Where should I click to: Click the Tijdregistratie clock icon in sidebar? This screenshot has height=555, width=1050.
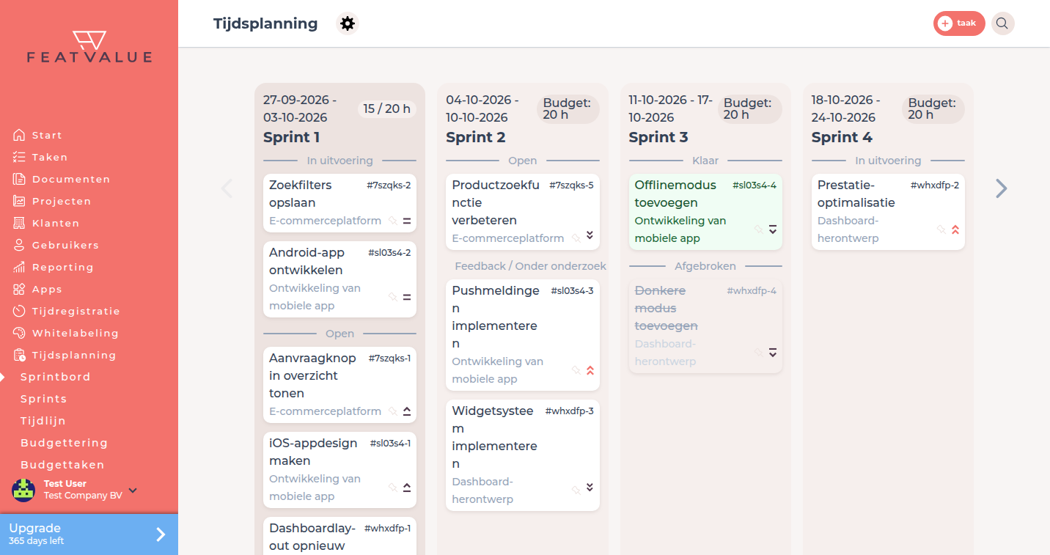tap(19, 311)
